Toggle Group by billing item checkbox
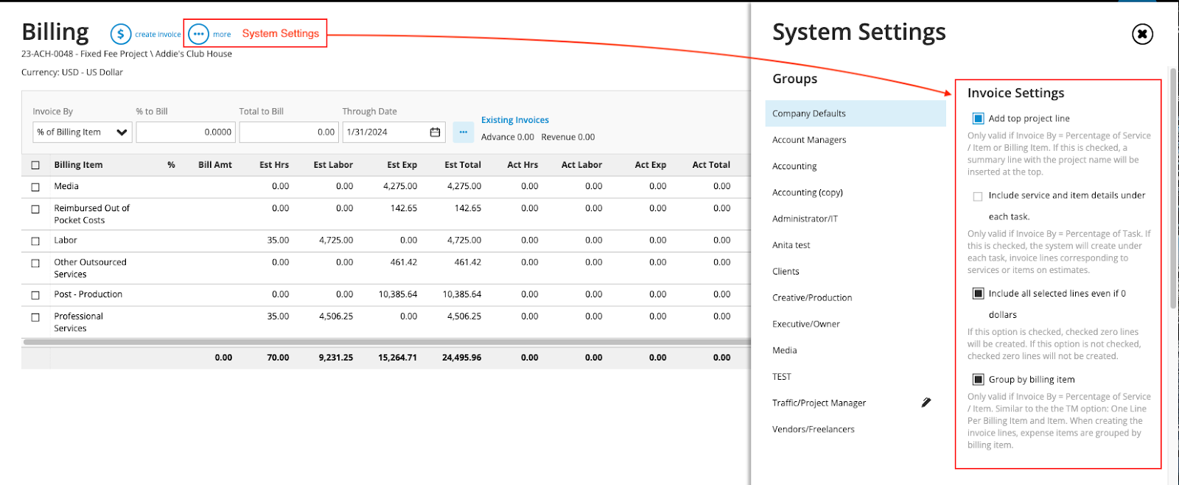This screenshot has height=485, width=1179. [978, 380]
